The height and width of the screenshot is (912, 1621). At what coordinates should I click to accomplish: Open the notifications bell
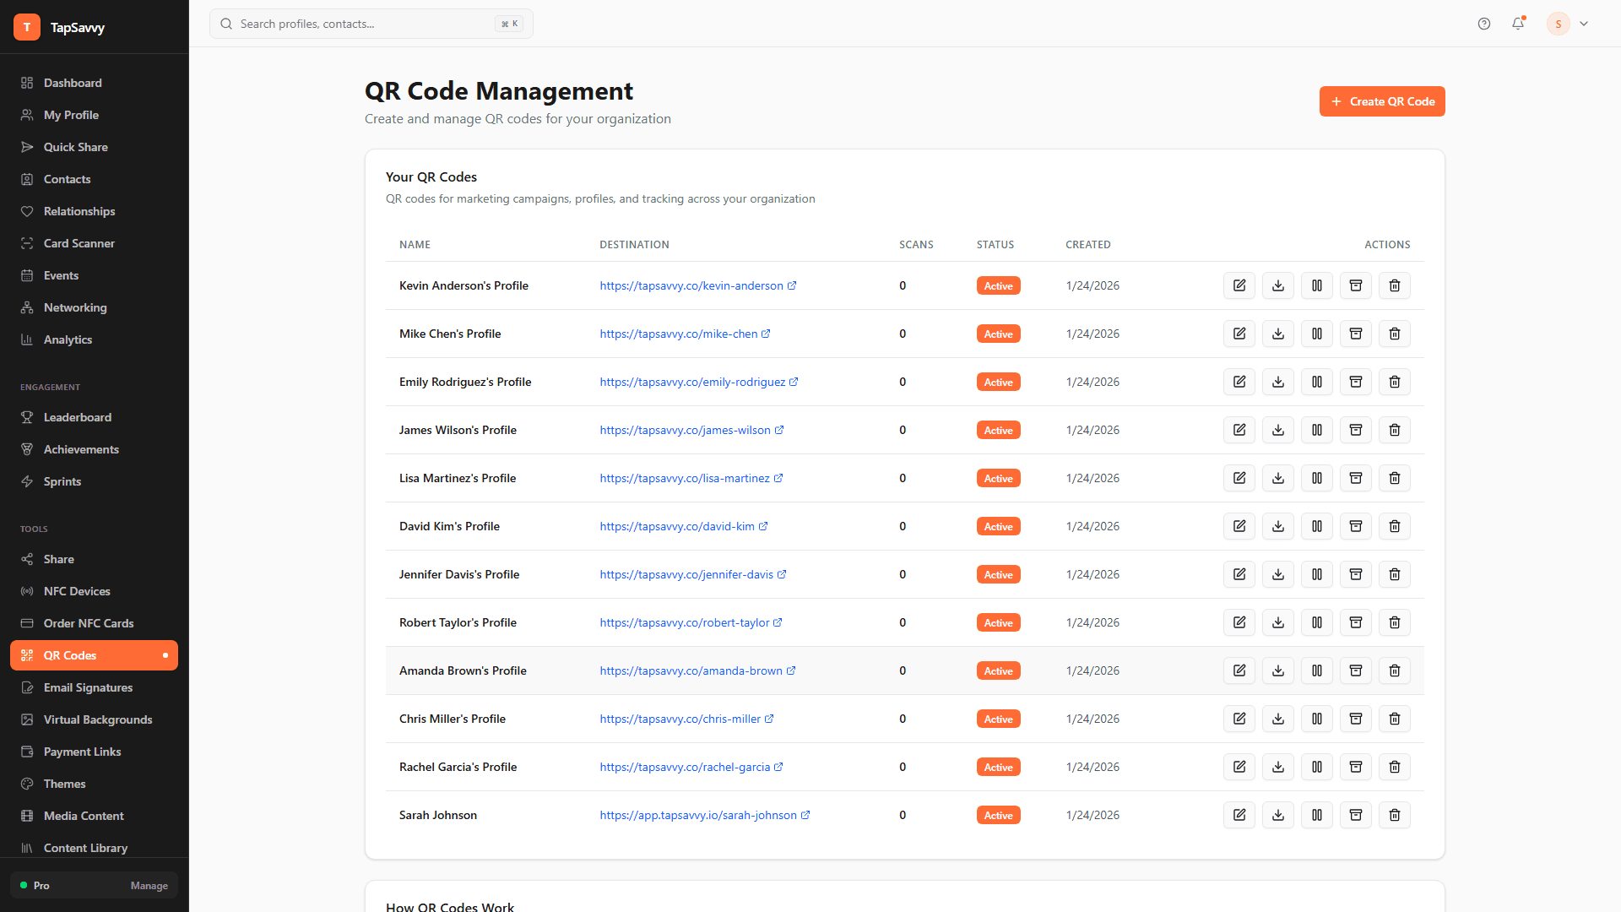pyautogui.click(x=1518, y=24)
